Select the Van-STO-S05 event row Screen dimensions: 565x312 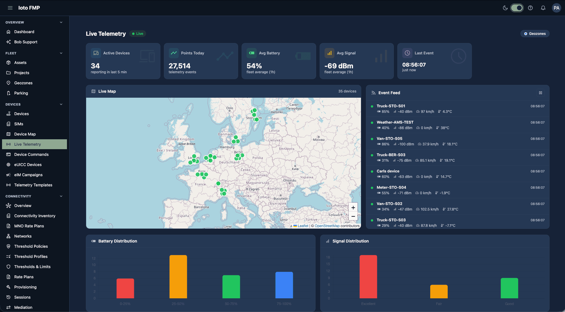click(x=458, y=141)
